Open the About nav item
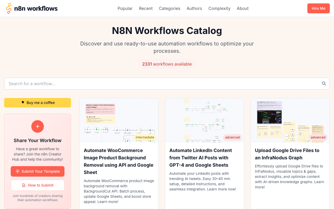 click(243, 8)
